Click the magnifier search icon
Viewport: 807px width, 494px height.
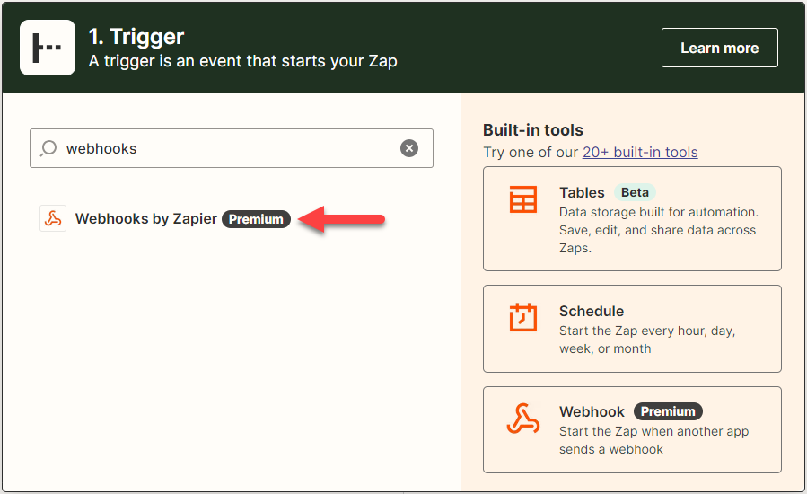(48, 148)
